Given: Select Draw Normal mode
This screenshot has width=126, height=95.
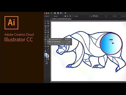Looking at the screenshot, I should point(45,61).
